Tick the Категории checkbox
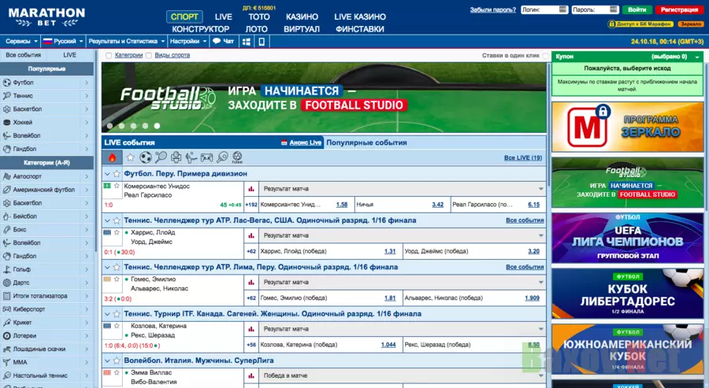 tap(109, 56)
